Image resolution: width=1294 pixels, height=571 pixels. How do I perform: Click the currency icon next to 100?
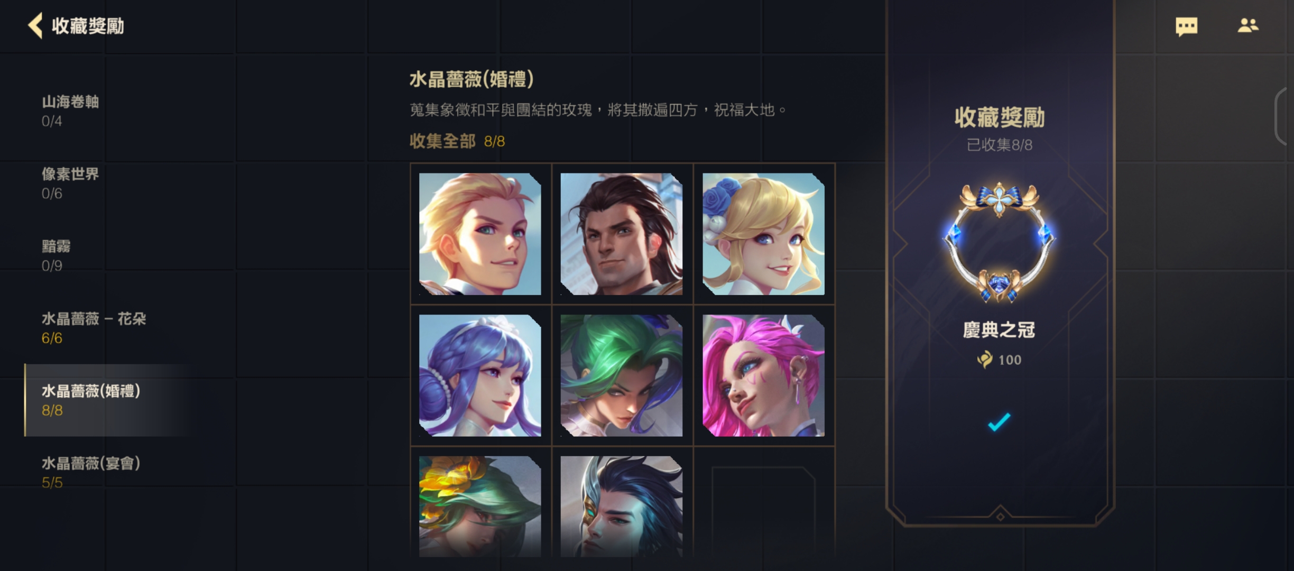click(985, 360)
